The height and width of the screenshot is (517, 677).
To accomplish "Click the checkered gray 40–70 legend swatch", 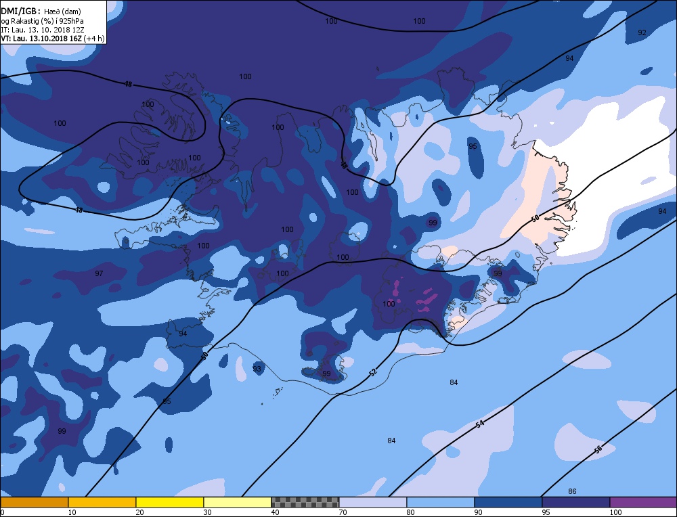I will pos(305,502).
